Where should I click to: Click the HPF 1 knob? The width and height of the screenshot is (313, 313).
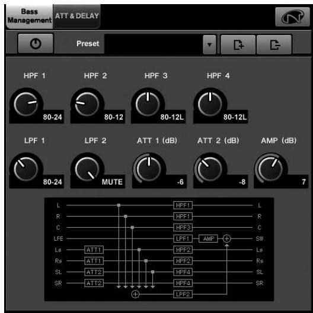(x=26, y=104)
